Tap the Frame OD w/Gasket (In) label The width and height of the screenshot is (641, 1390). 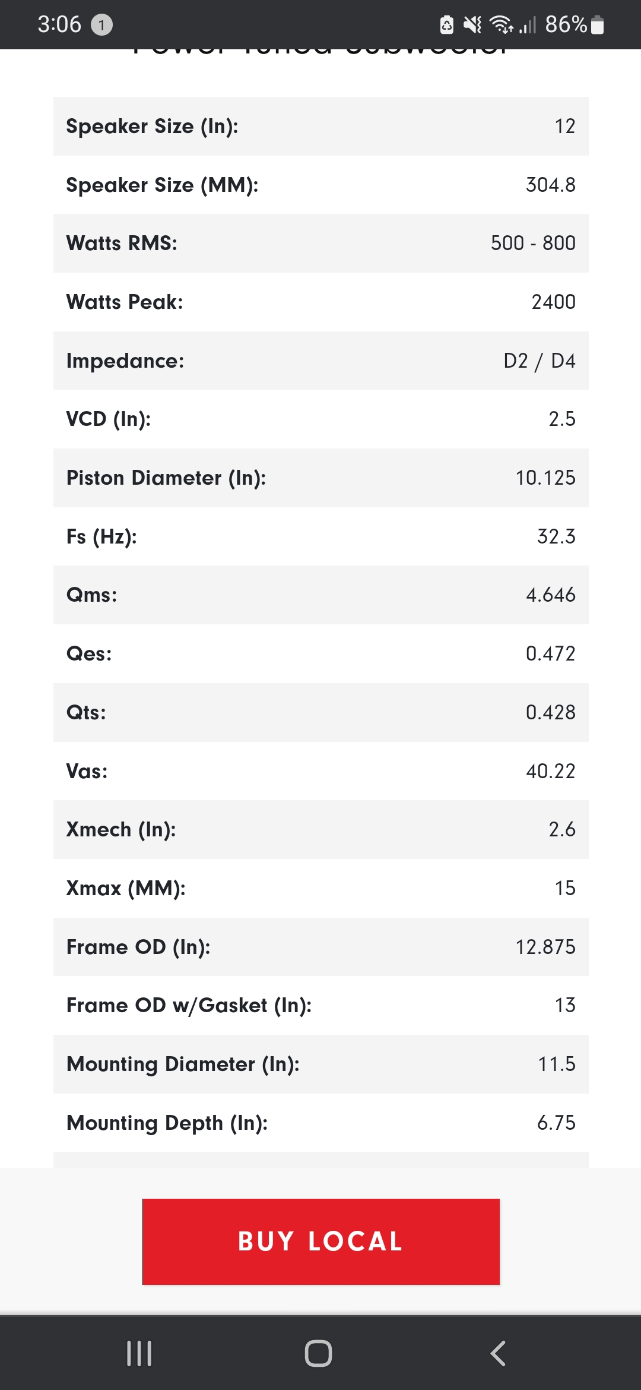(189, 1006)
